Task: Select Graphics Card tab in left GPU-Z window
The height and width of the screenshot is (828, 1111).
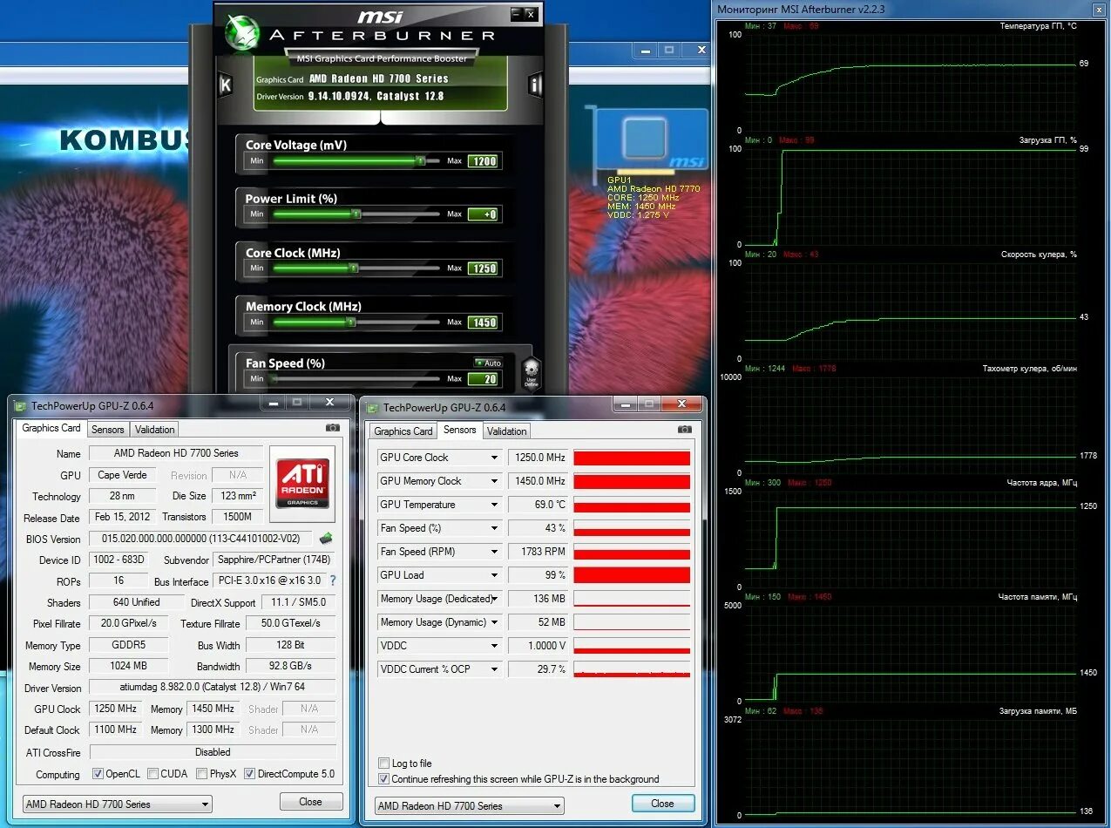Action: [x=51, y=428]
